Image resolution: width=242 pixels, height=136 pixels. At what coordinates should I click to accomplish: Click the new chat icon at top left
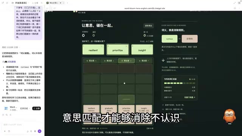(7, 3)
